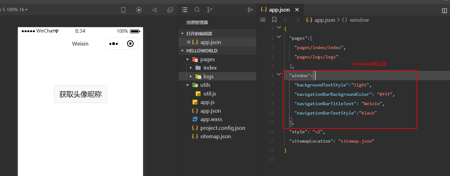Viewport: 450px width, 176px height.
Task: Click the navigate back arrow
Action: click(286, 20)
